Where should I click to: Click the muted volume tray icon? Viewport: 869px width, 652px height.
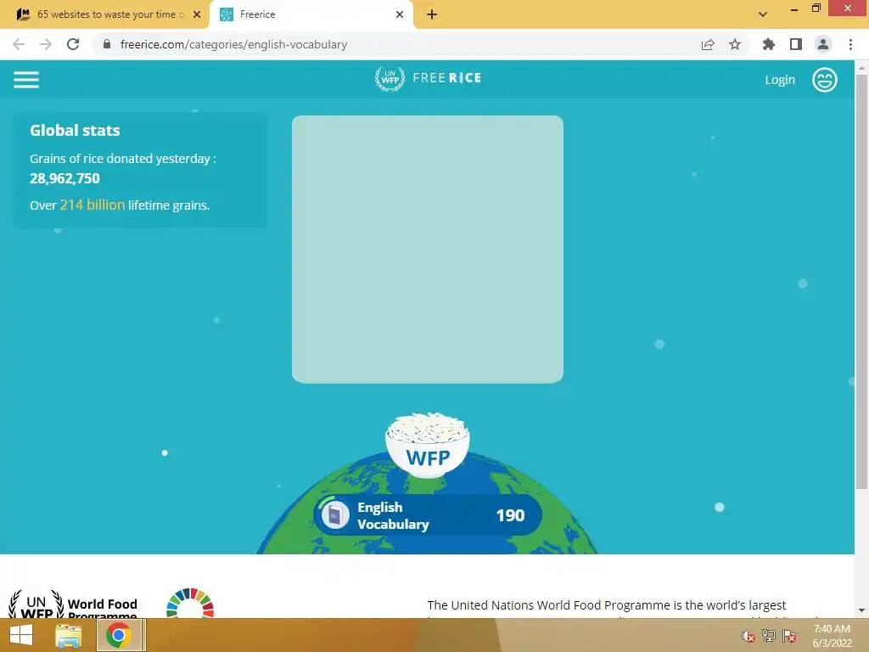(x=748, y=636)
